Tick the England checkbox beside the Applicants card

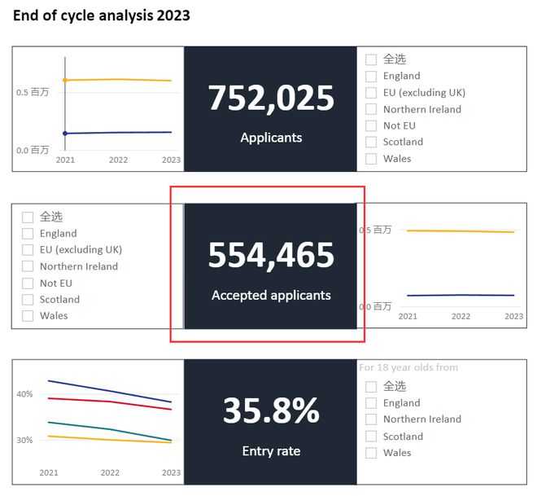point(371,76)
